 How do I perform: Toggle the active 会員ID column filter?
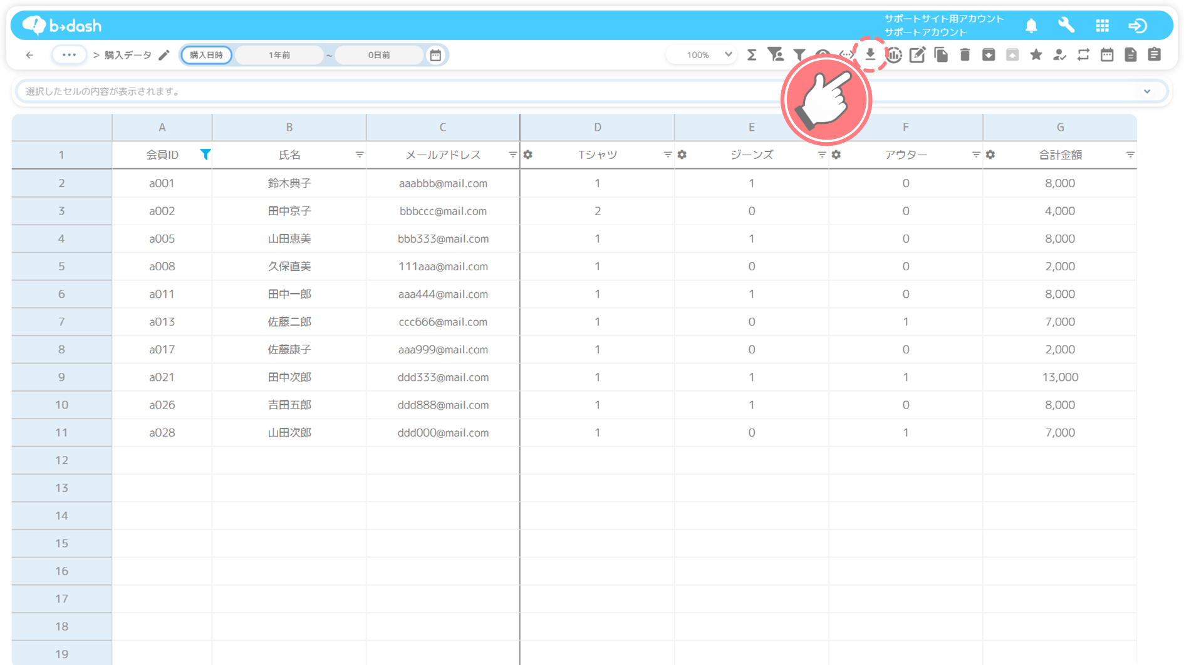[x=205, y=155]
